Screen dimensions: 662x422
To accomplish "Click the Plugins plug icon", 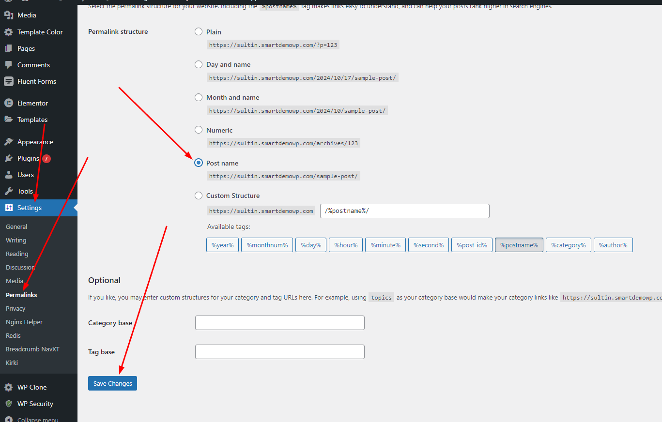I will 9,158.
